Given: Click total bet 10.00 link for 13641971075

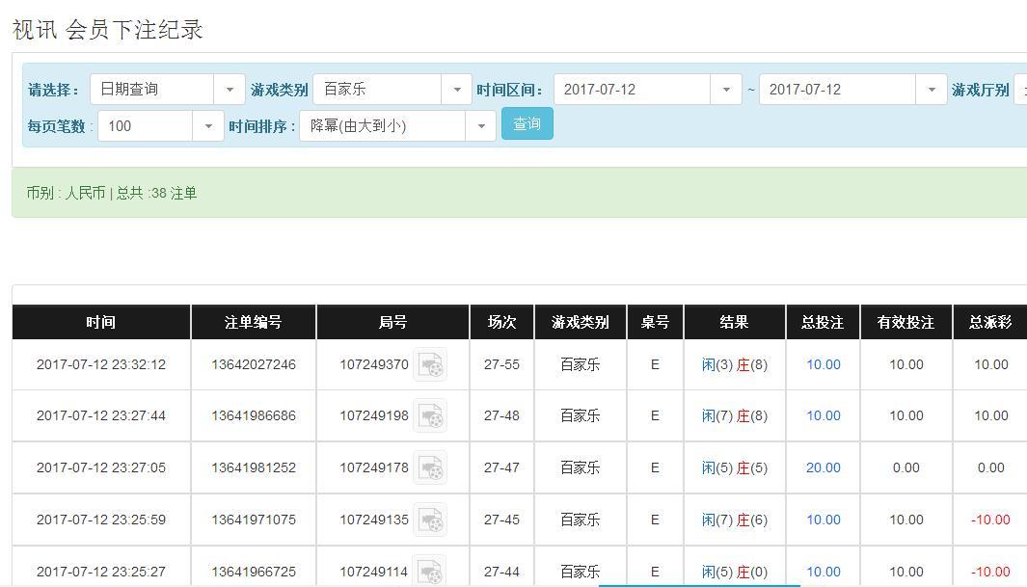Looking at the screenshot, I should [x=824, y=520].
